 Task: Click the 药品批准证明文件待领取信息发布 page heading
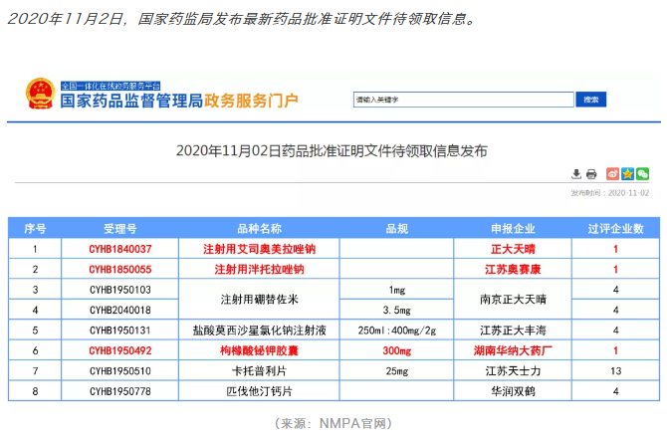(x=332, y=150)
